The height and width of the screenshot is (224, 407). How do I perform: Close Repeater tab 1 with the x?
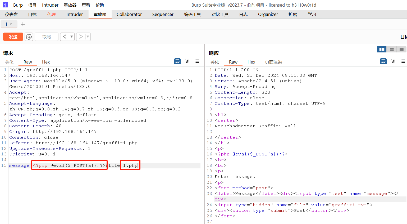pos(11,24)
